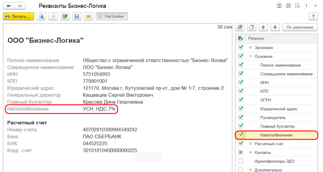Expand the Расчетный счет tree node
The width and height of the screenshot is (323, 172).
[250, 144]
